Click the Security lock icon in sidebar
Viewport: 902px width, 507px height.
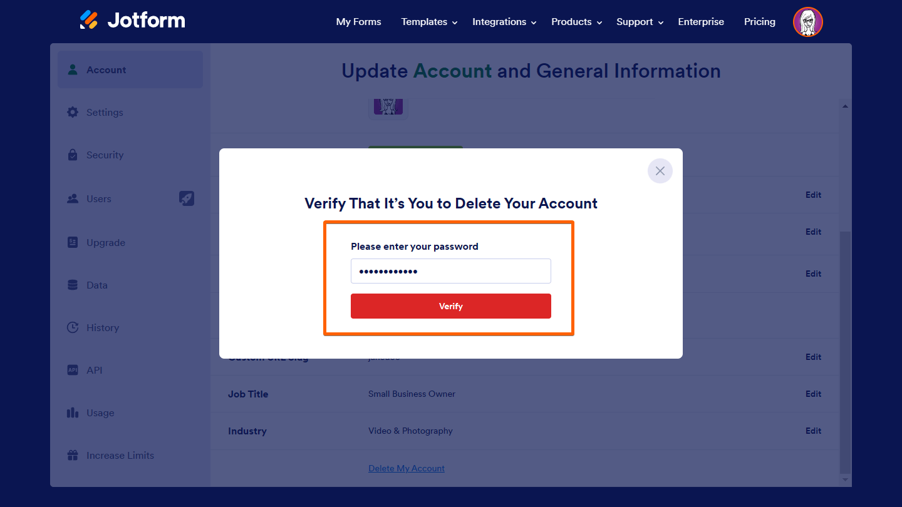click(x=73, y=155)
